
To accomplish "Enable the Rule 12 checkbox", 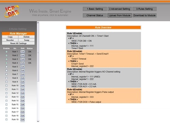I will pyautogui.click(x=6, y=93).
